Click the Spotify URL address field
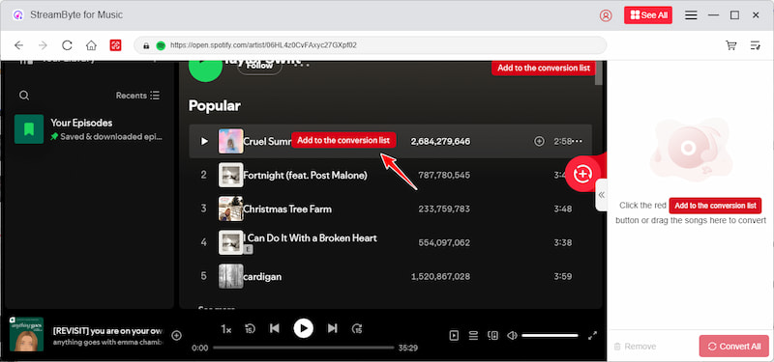The image size is (774, 362). click(x=371, y=45)
